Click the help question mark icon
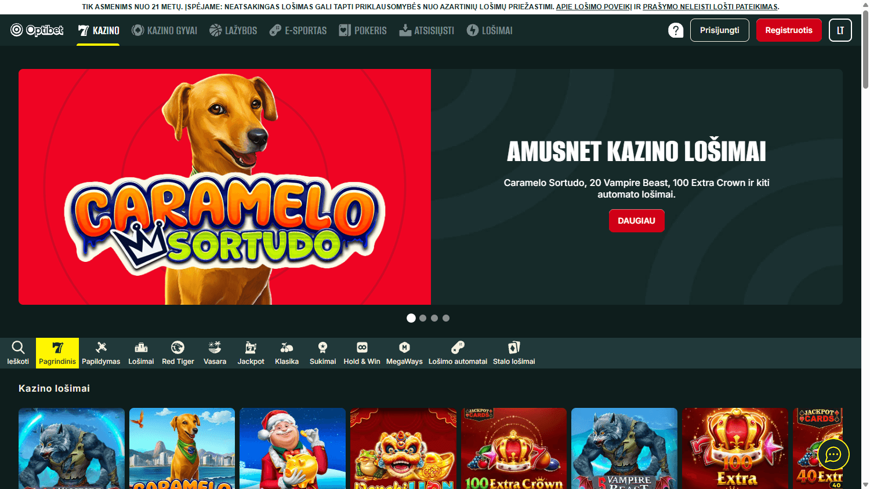 coord(676,30)
